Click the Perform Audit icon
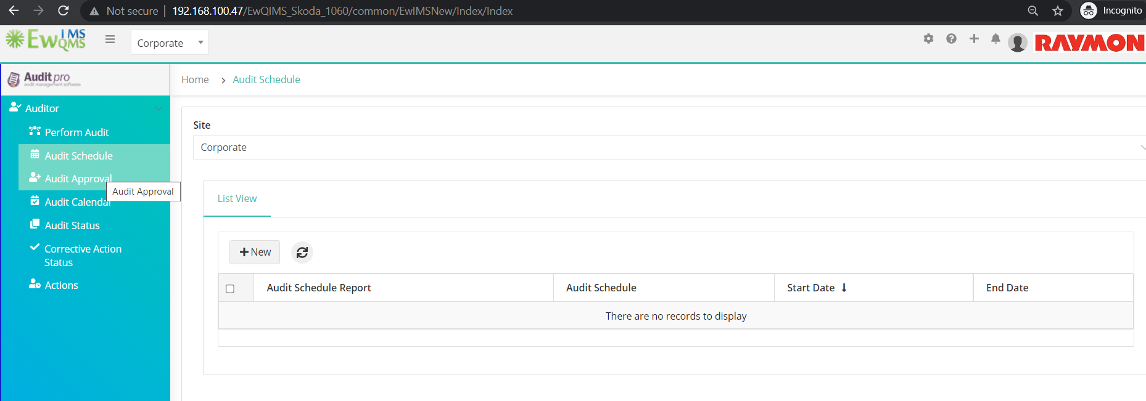1146x401 pixels. 35,131
